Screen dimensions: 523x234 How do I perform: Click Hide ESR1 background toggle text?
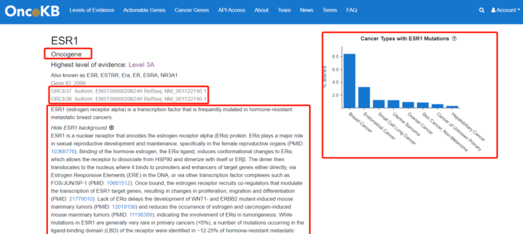(x=79, y=128)
